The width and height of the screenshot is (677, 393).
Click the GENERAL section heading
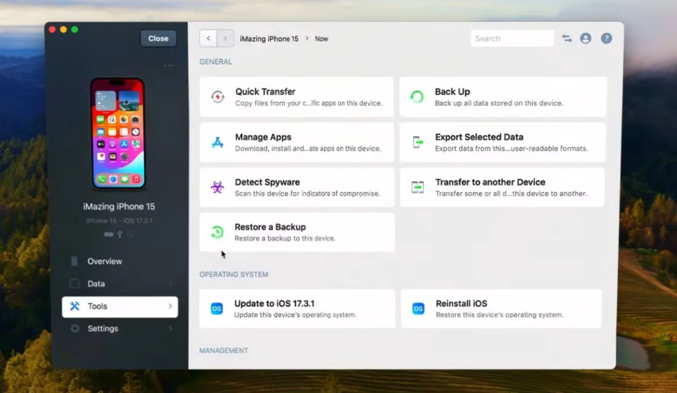pos(216,62)
